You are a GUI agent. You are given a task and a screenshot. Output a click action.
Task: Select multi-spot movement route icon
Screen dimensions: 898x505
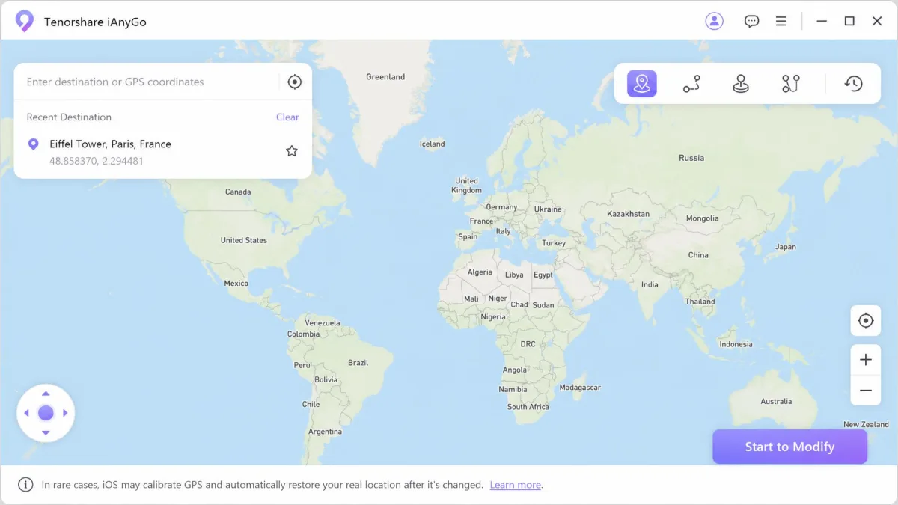coord(791,84)
